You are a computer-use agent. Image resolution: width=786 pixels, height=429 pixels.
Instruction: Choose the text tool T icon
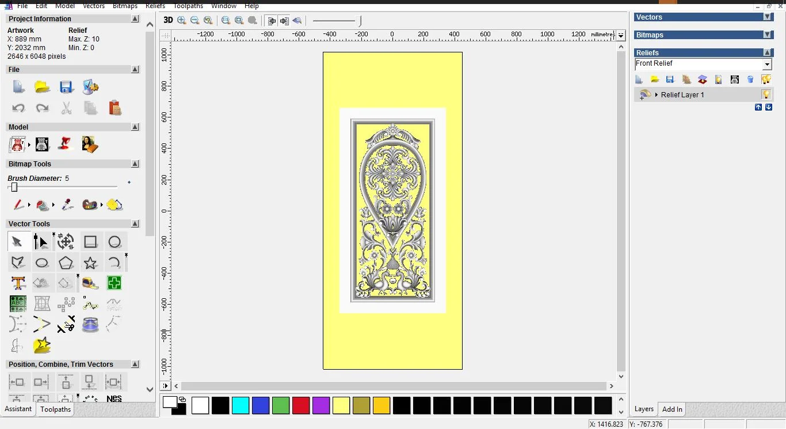pyautogui.click(x=18, y=283)
